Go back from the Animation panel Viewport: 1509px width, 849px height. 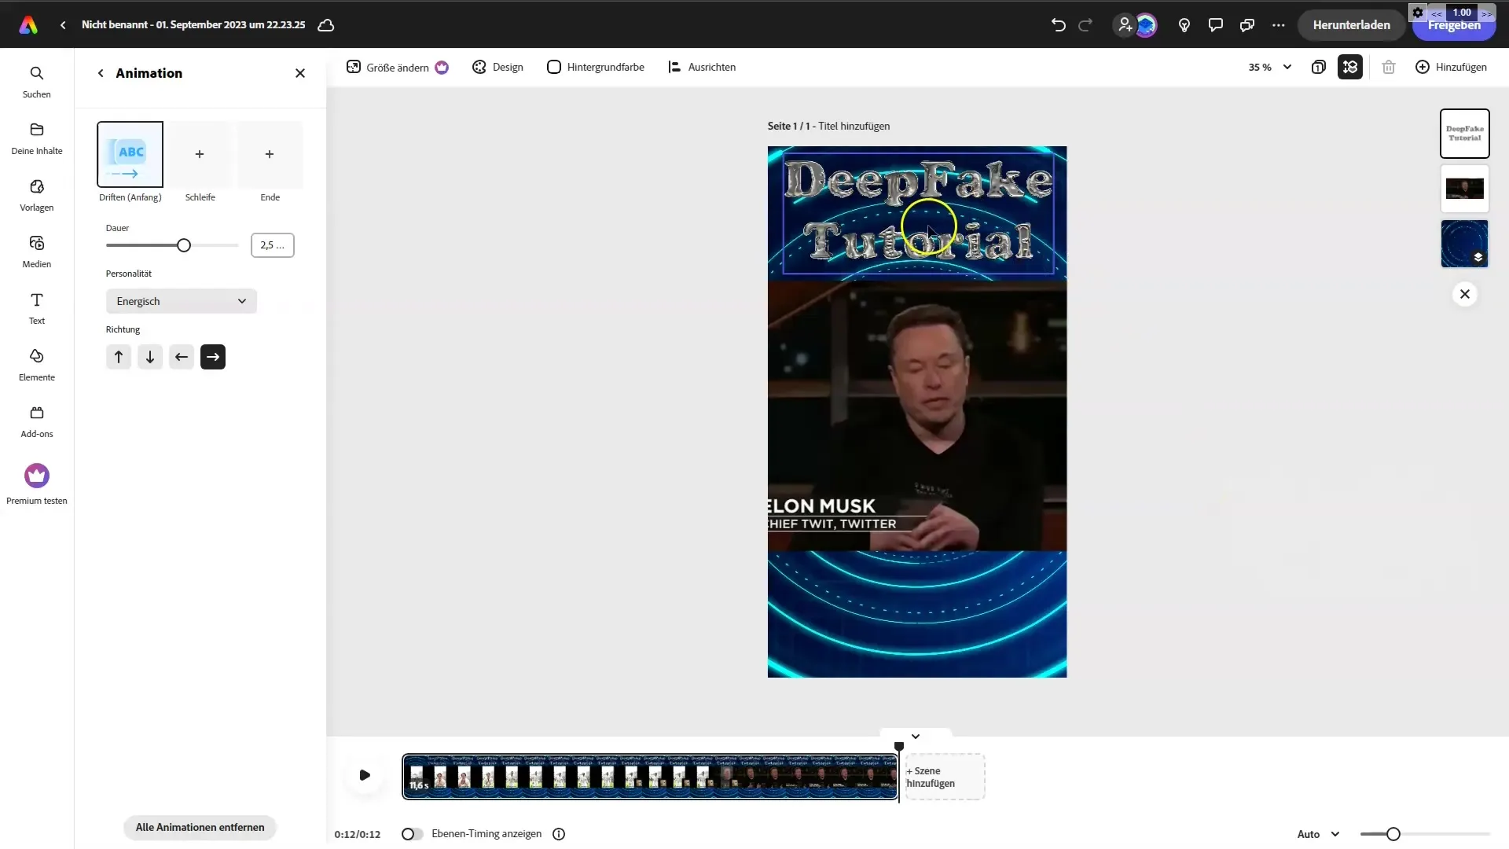coord(101,73)
